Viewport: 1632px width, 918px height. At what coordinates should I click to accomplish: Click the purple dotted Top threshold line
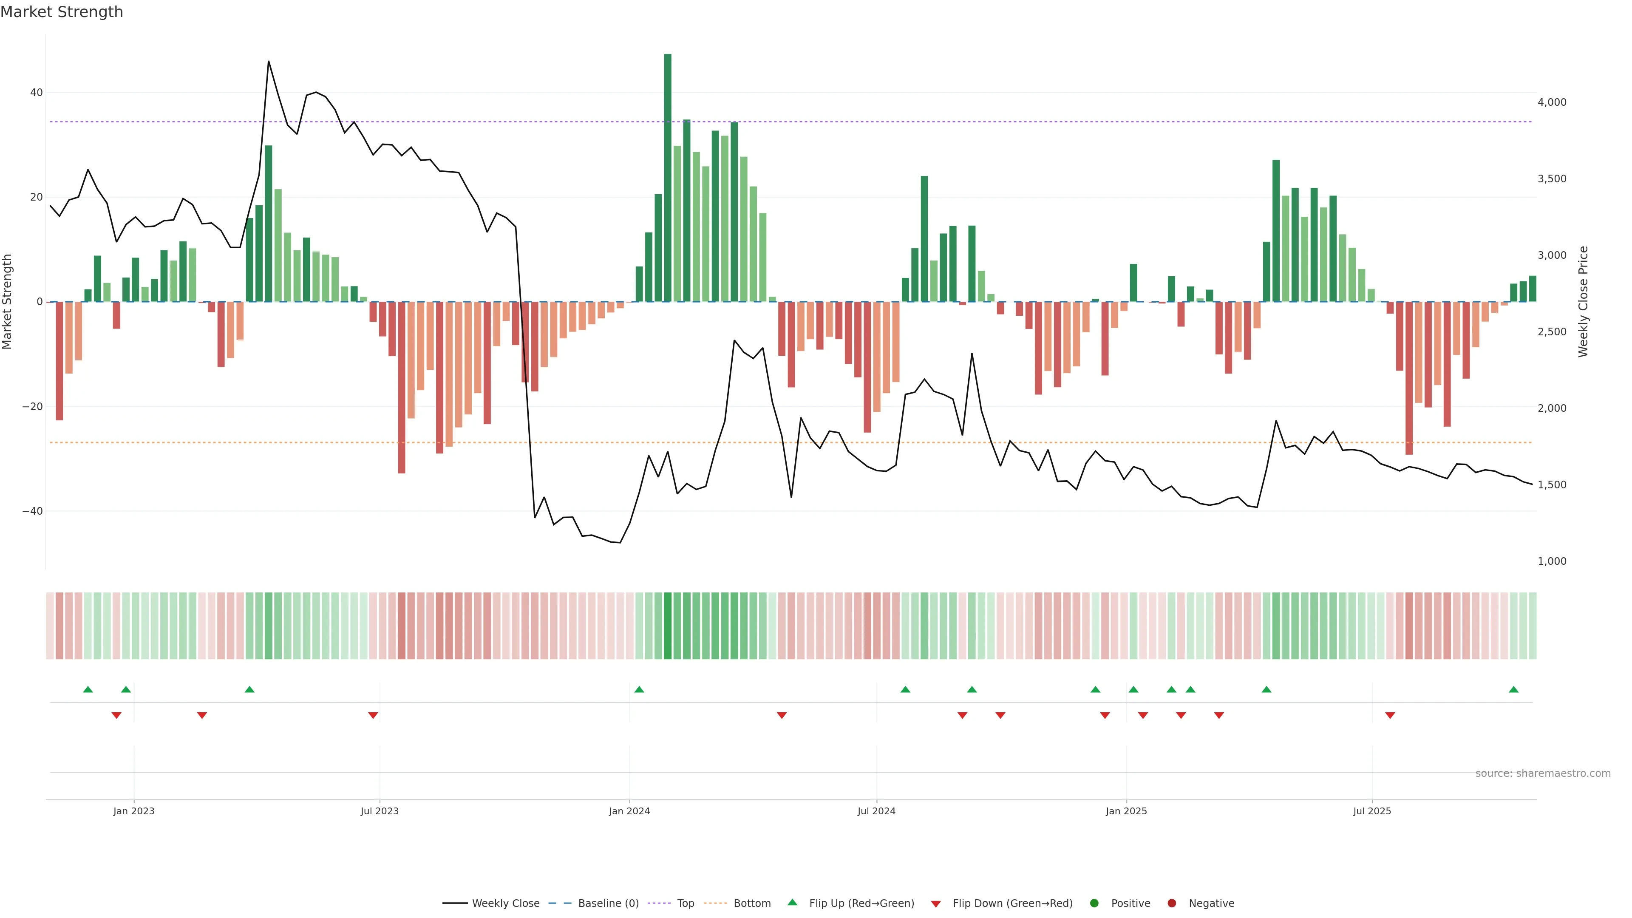point(824,122)
